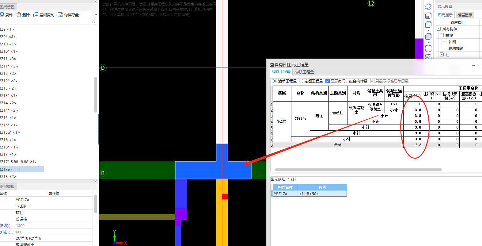
Task: Click the 层间复制 inter-floor copy icon
Action: 36,15
